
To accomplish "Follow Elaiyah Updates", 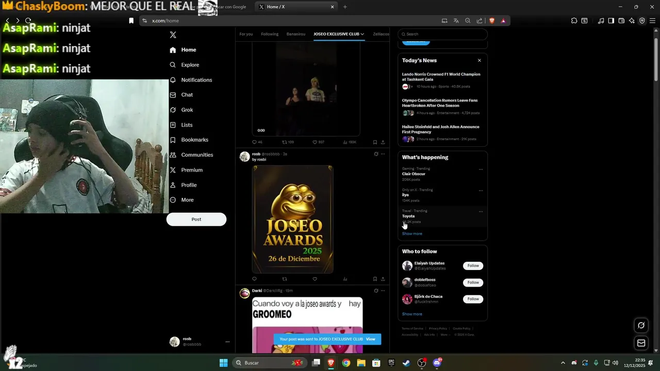I will [473, 266].
